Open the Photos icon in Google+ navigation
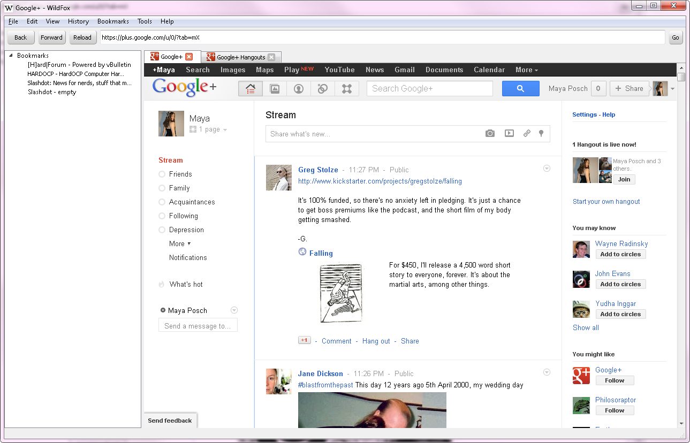Viewport: 690px width, 443px height. [x=275, y=89]
